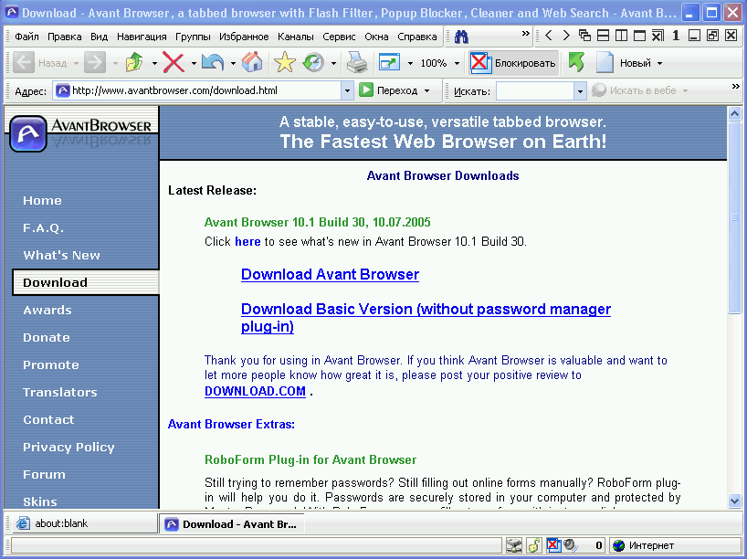
Task: Open the back history dropdown arrow
Action: coord(76,63)
